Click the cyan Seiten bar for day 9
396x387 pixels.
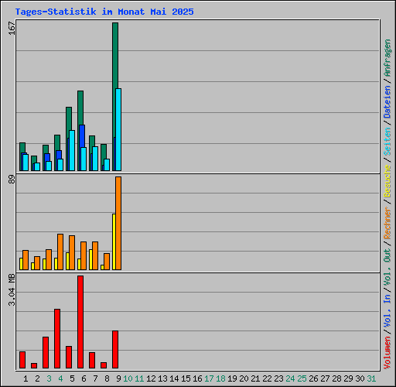pyautogui.click(x=118, y=129)
